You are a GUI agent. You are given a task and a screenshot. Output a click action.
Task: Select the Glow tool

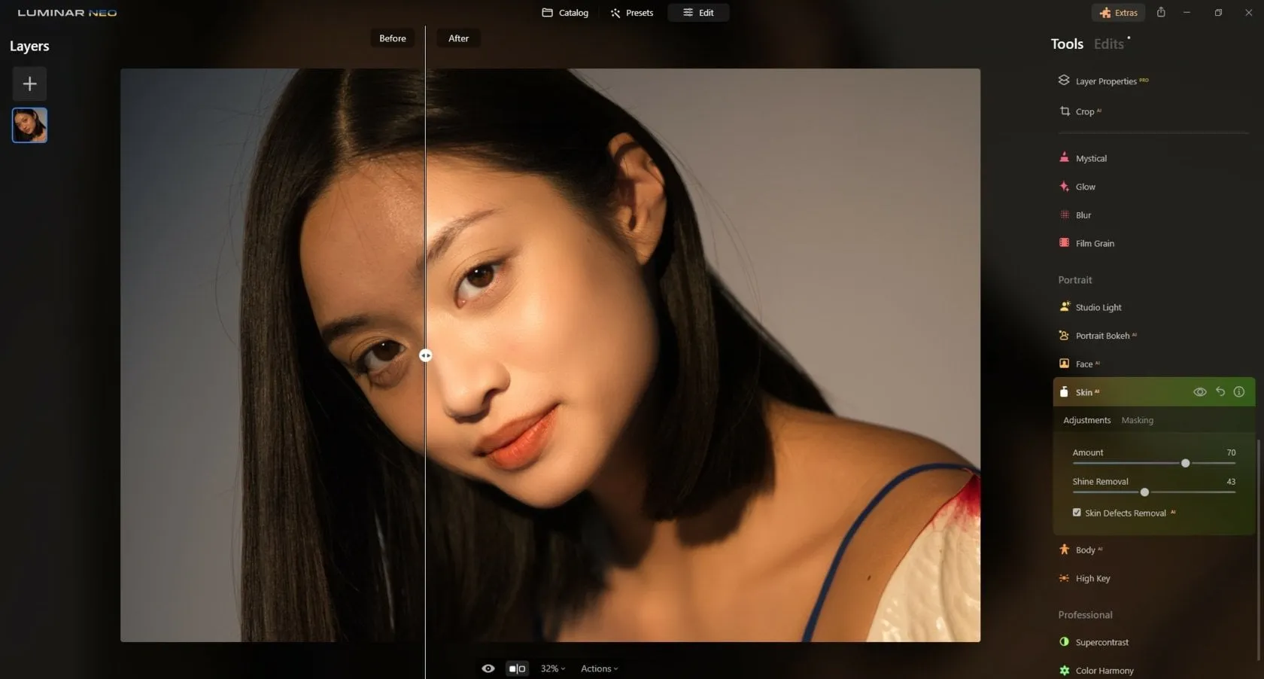tap(1084, 186)
